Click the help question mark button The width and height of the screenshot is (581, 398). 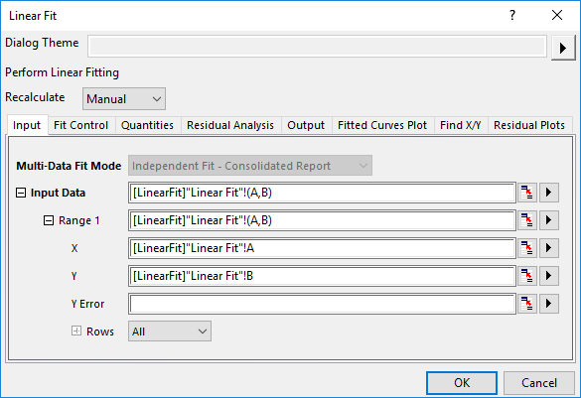512,15
